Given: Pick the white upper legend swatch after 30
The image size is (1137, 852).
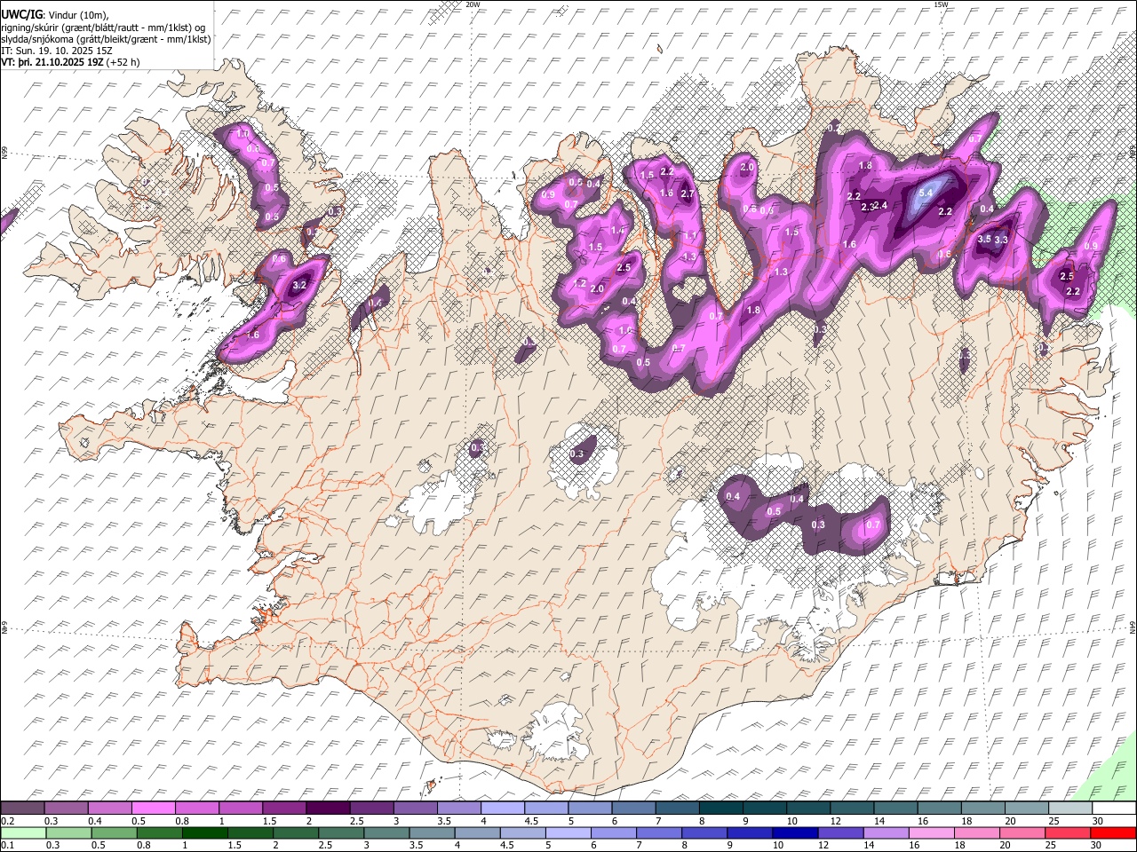Looking at the screenshot, I should (1114, 809).
